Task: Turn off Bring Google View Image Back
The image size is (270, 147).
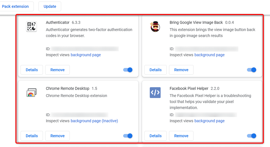Action: [252, 70]
